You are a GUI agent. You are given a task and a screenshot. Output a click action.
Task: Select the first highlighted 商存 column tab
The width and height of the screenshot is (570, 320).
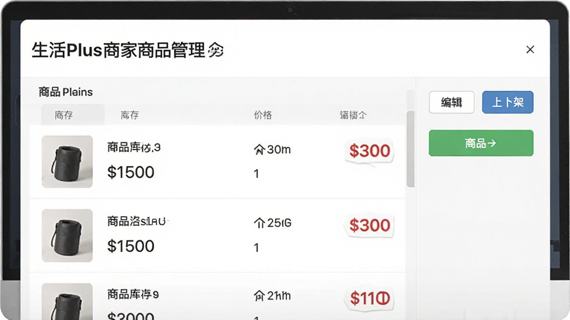pyautogui.click(x=73, y=115)
